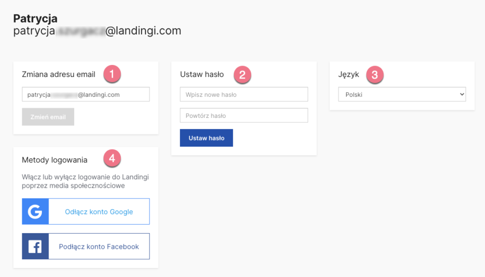485x277 pixels.
Task: Click the red number 4 badge
Action: (112, 159)
